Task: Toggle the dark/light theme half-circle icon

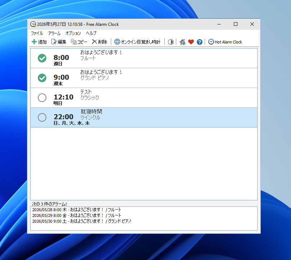Action: coord(171,42)
